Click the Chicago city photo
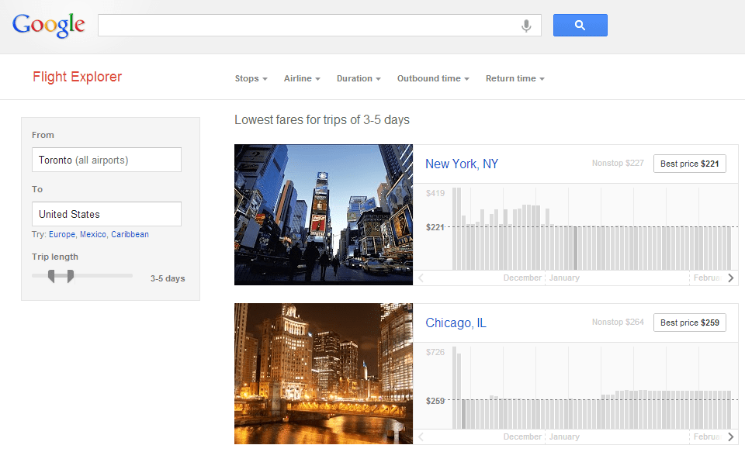The width and height of the screenshot is (745, 452). [323, 374]
